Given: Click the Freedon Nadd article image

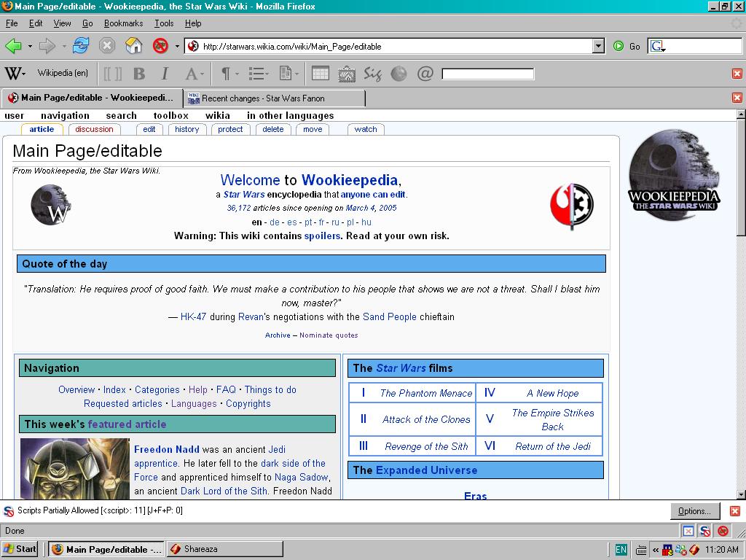Looking at the screenshot, I should click(x=75, y=469).
